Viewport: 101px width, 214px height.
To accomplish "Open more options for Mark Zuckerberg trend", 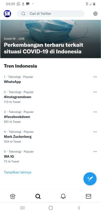I will 95,132.
